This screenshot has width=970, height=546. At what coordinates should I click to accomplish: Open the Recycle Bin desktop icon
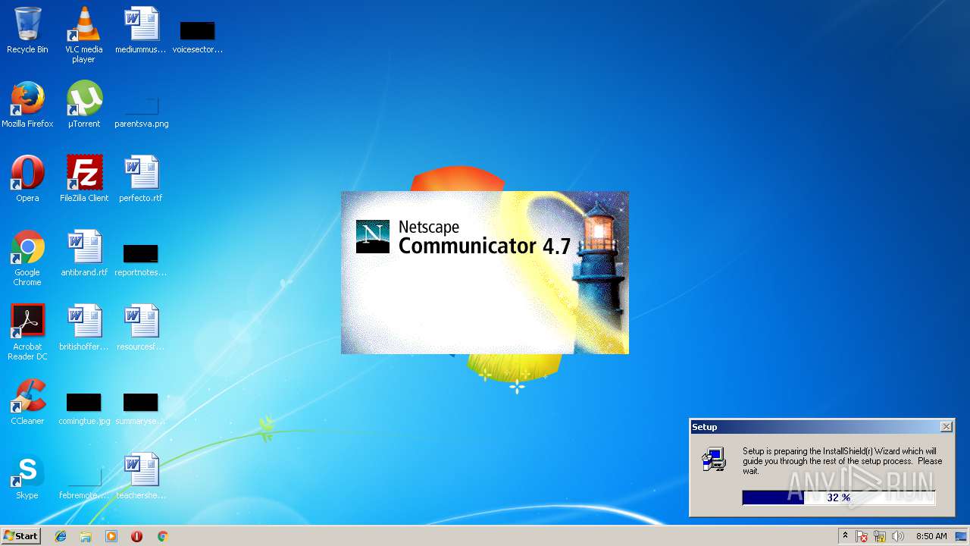click(27, 30)
